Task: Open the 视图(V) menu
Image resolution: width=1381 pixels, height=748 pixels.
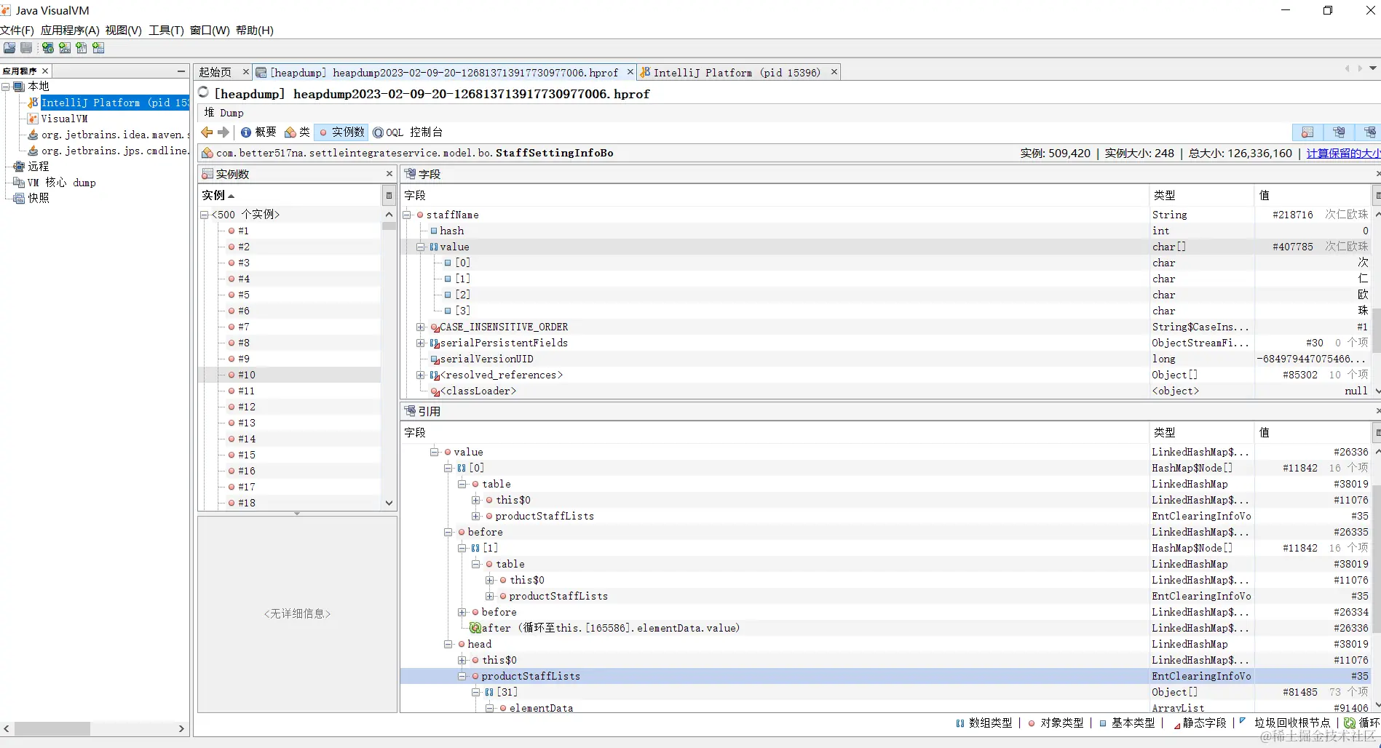Action: click(x=124, y=31)
